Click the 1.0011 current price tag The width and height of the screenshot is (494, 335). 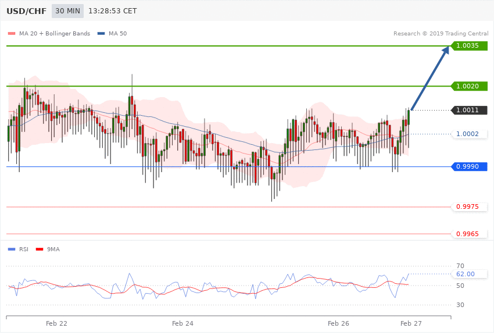[470, 110]
